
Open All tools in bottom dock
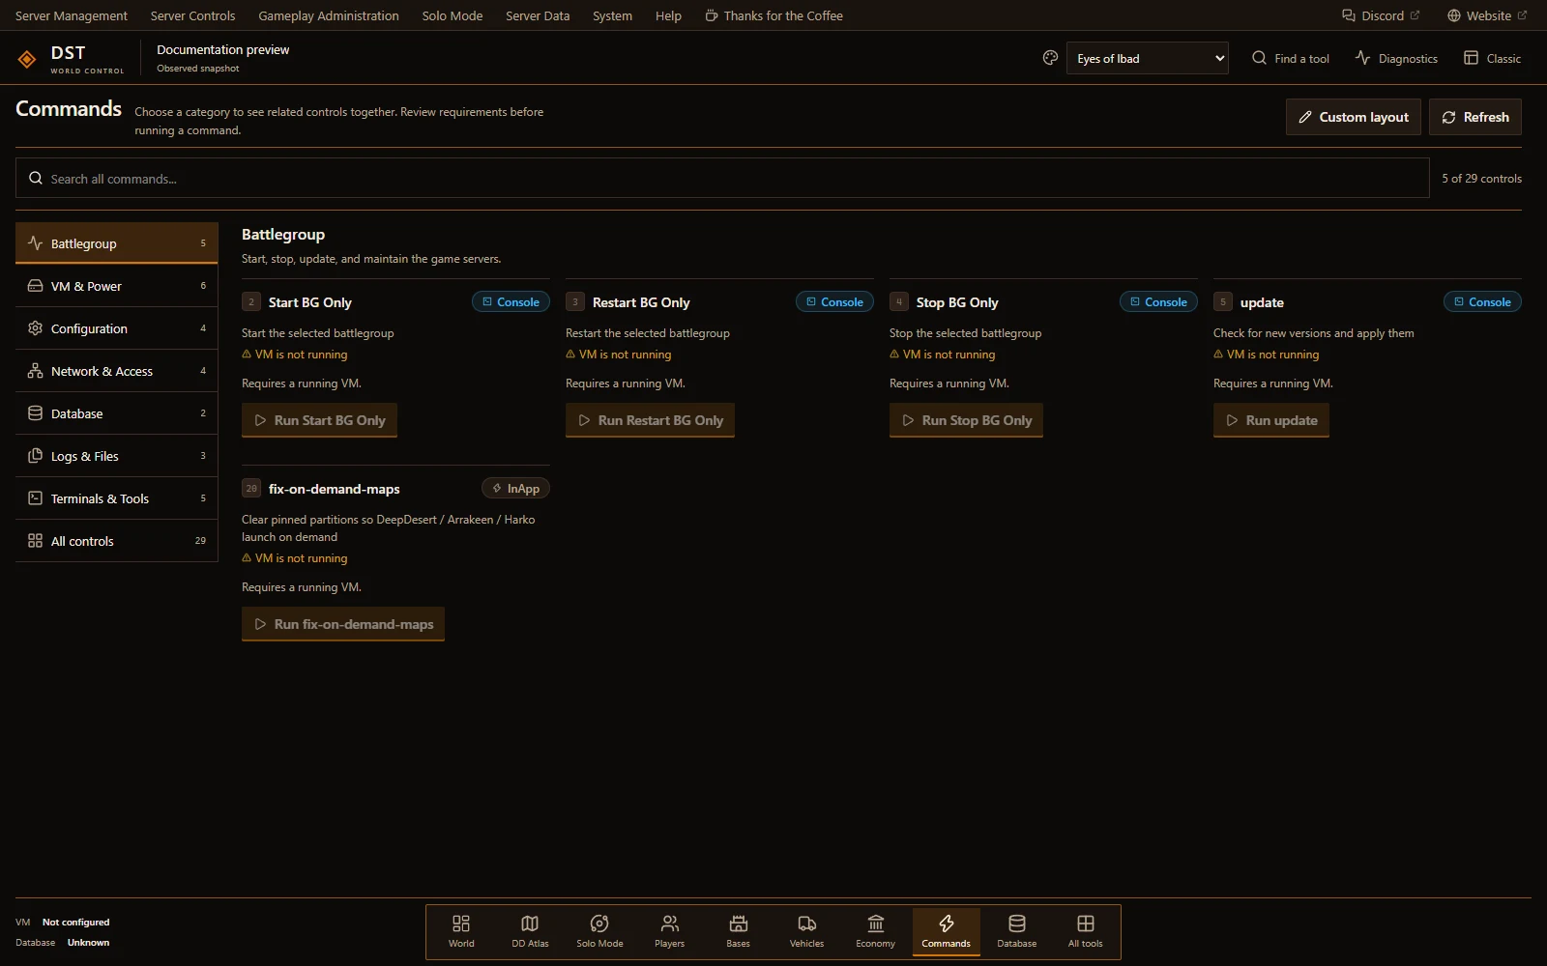click(x=1085, y=931)
